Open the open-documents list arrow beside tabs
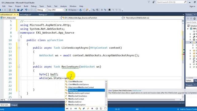This screenshot has width=197, height=111. click(x=183, y=15)
